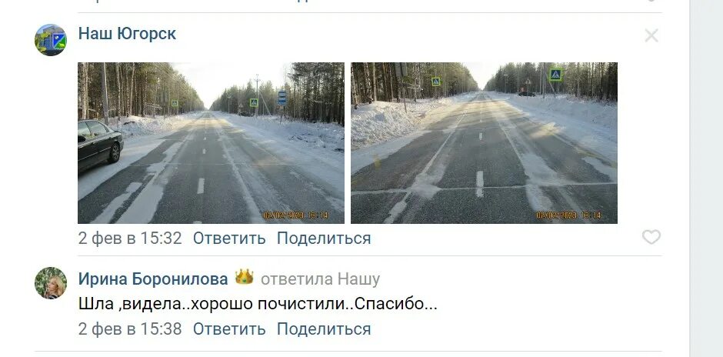Open the road photo with the parked car

(x=211, y=143)
